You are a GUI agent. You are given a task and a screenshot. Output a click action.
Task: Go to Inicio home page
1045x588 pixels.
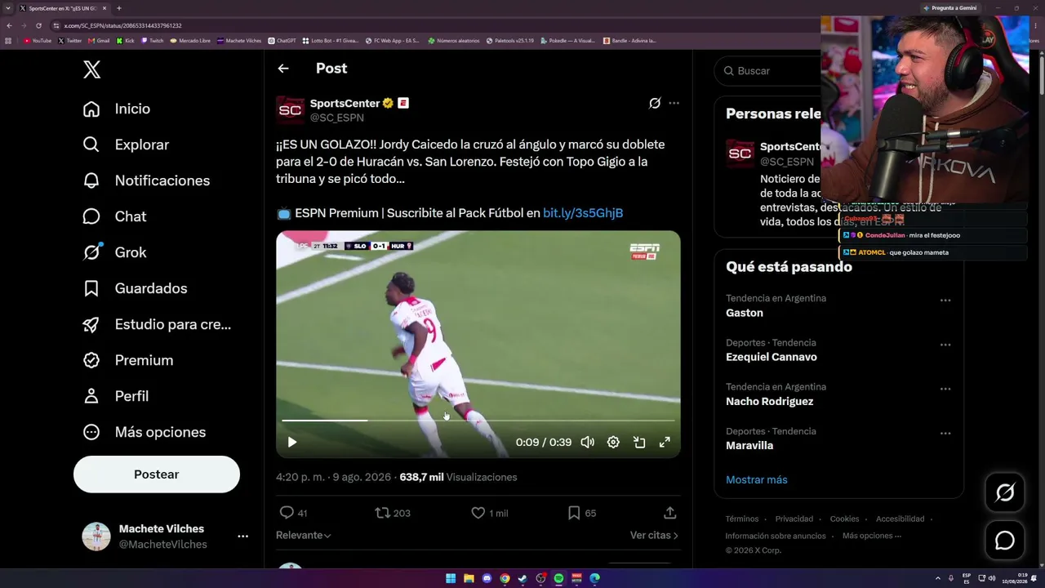116,109
